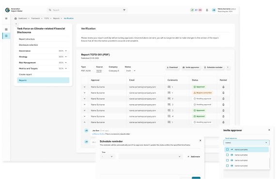This screenshot has height=179, width=276.
Task: Click remind bell for row with 2 comments
Action: point(223,99)
